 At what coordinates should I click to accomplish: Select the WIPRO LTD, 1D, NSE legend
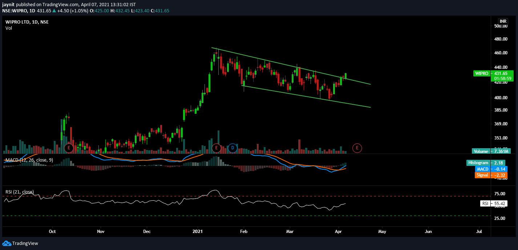coord(27,22)
